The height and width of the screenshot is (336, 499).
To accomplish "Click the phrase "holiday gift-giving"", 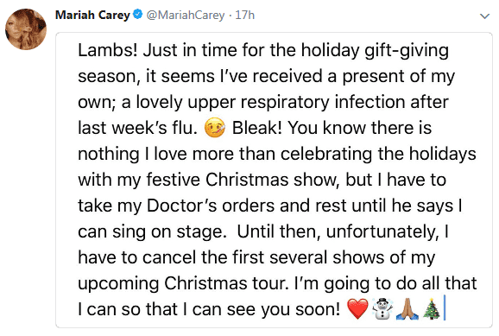I will click(375, 51).
